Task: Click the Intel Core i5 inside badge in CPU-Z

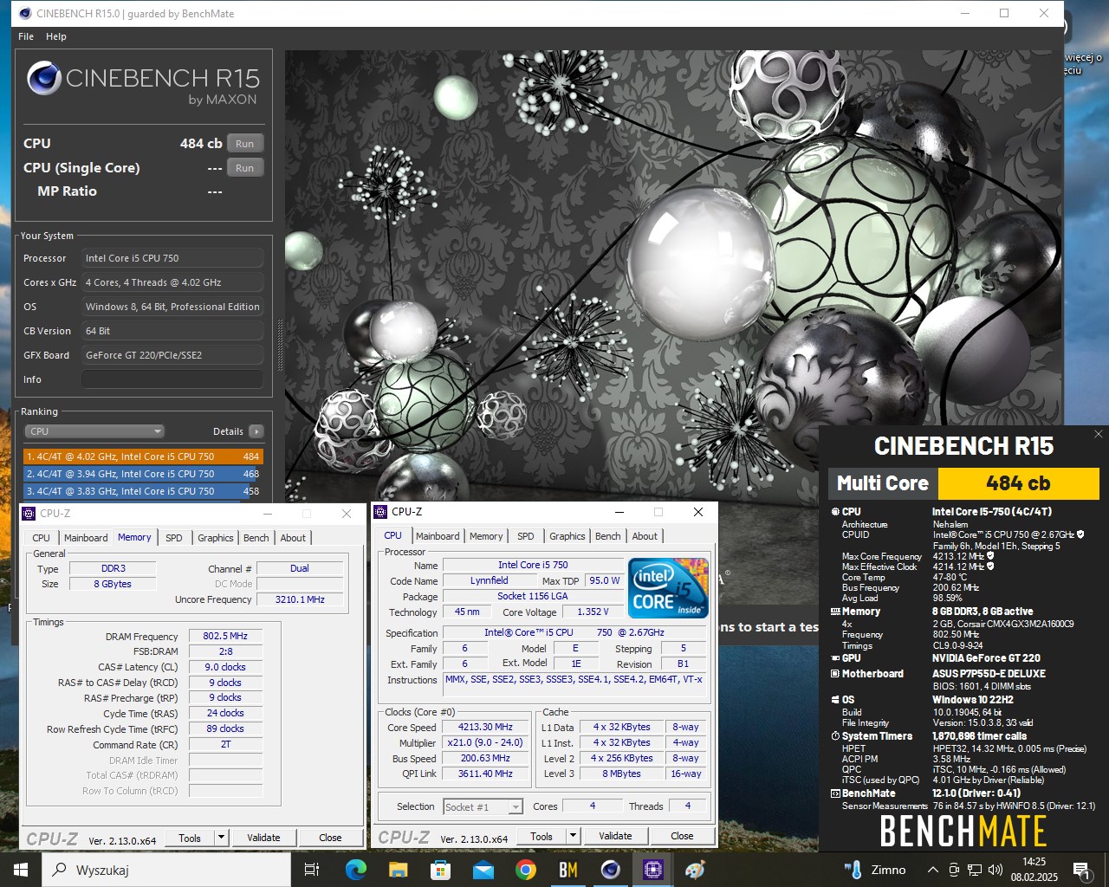Action: 669,587
